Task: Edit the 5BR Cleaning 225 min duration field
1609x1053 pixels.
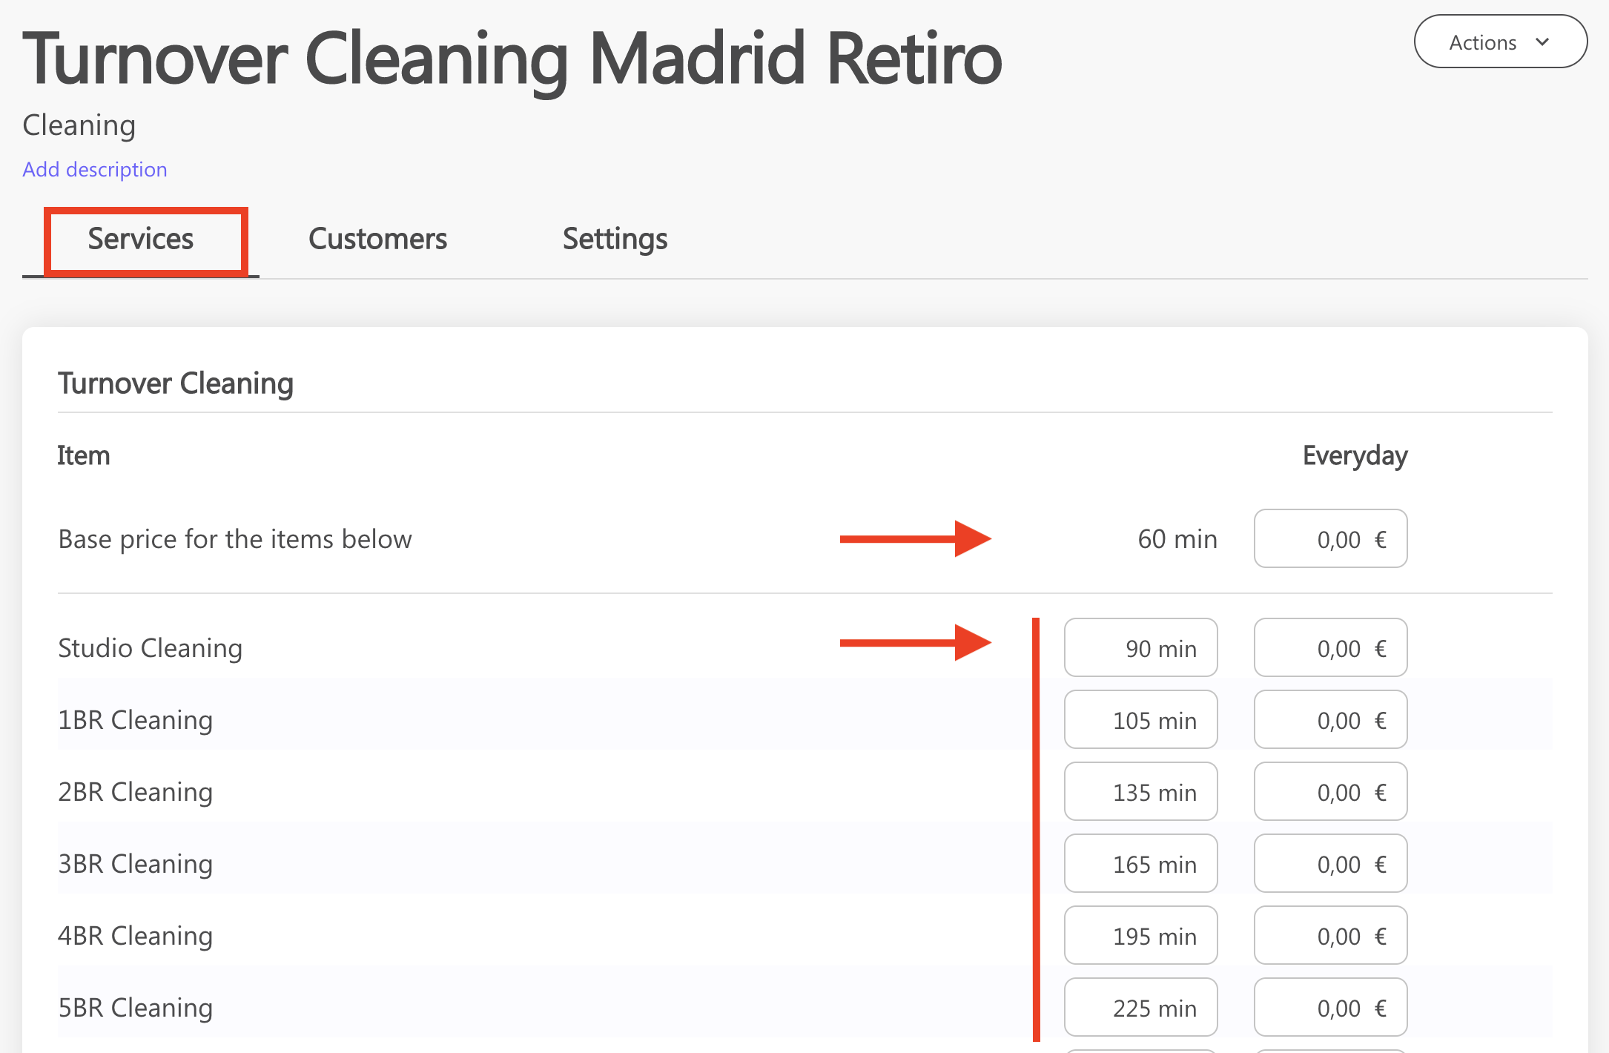Action: 1141,1007
